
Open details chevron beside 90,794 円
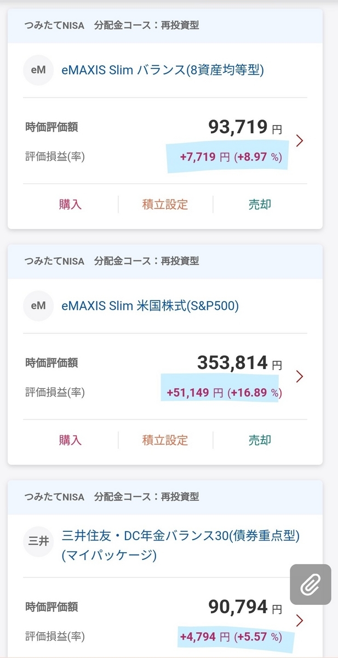(x=300, y=620)
